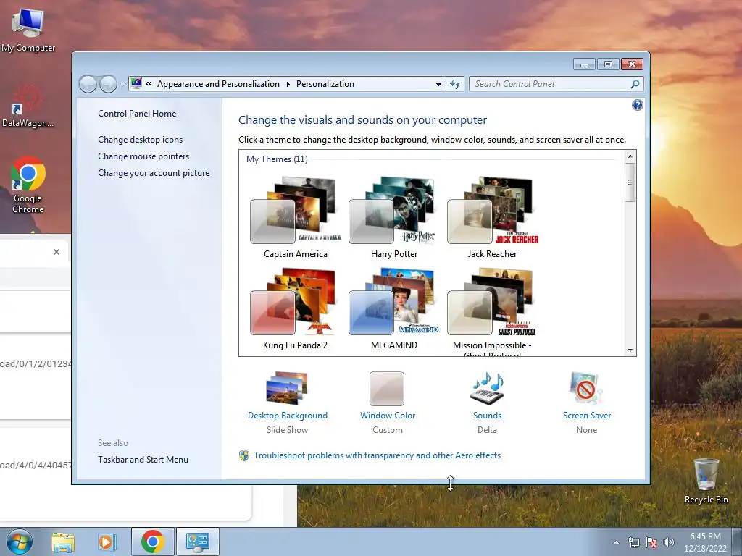Select the Google Chrome desktop shortcut
Screen dimensions: 742x556
tap(28, 185)
